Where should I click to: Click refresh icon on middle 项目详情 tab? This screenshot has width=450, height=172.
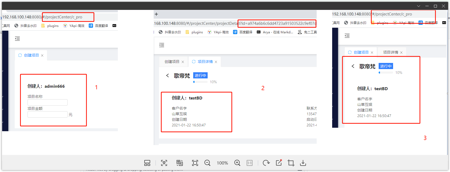194,62
